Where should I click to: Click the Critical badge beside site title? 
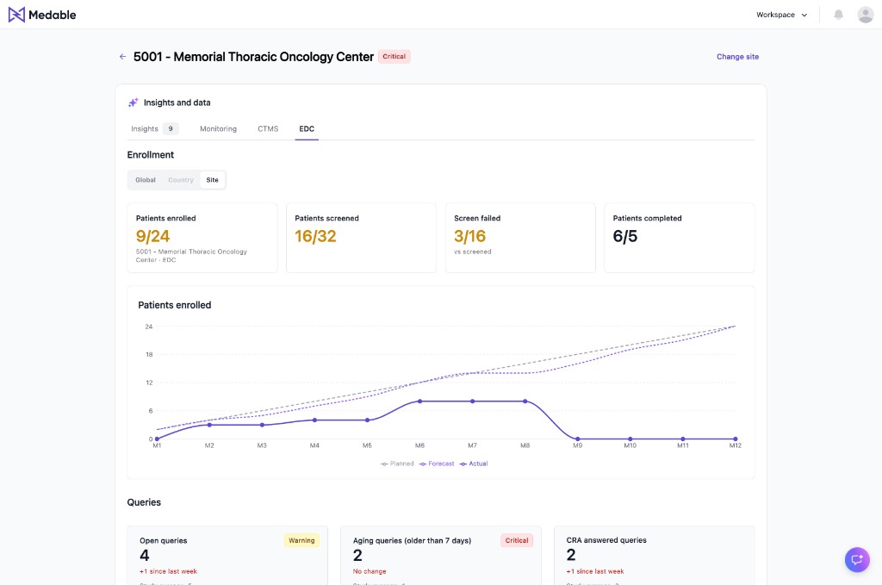point(394,56)
